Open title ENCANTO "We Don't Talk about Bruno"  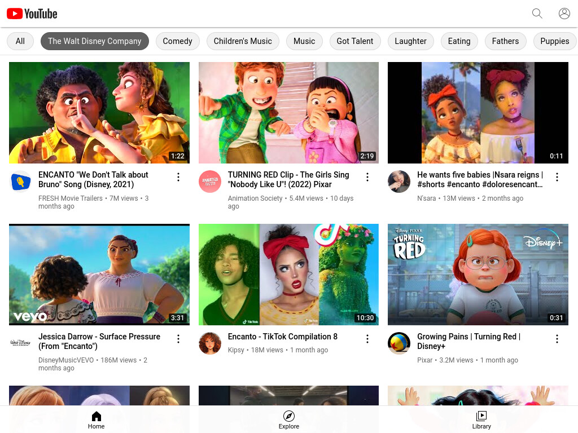[x=93, y=180]
